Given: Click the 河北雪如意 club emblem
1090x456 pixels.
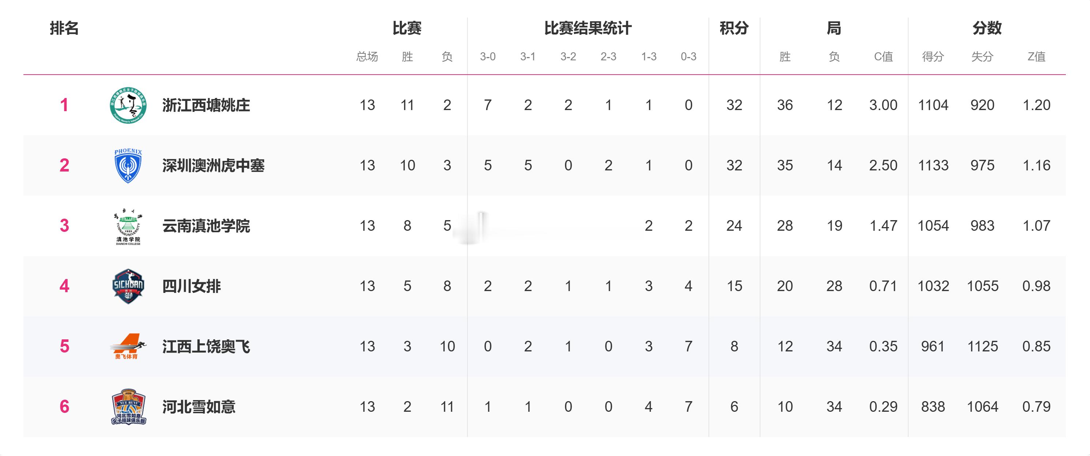Looking at the screenshot, I should click(x=128, y=407).
